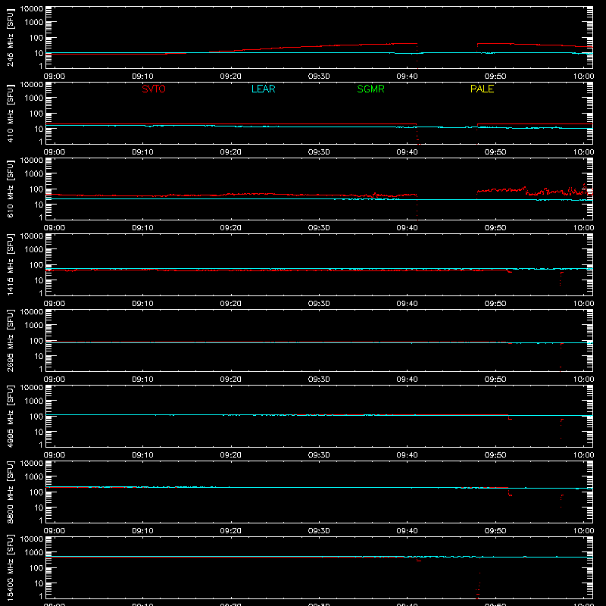Click 09:10 time label under 245 MHz panel

(142, 77)
